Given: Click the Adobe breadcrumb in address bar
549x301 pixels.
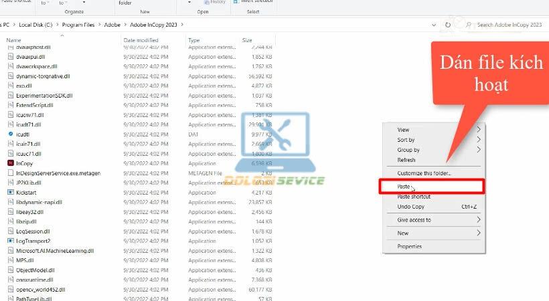Looking at the screenshot, I should coord(111,25).
